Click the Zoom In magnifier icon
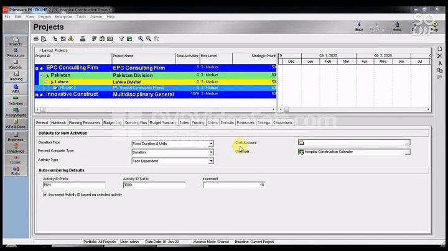Screen dimensions: 448x251 point(141,39)
